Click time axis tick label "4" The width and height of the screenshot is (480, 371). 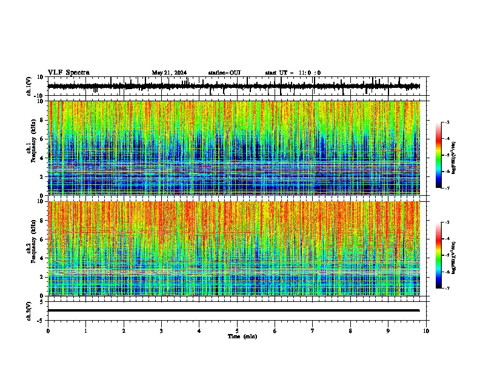(x=199, y=331)
